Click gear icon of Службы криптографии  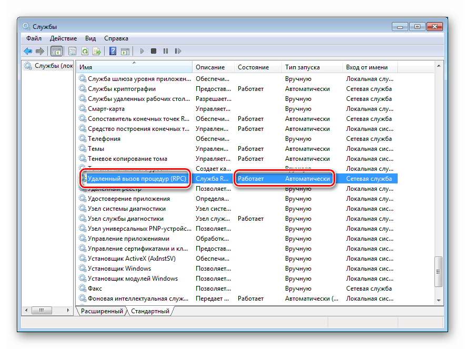(x=82, y=89)
